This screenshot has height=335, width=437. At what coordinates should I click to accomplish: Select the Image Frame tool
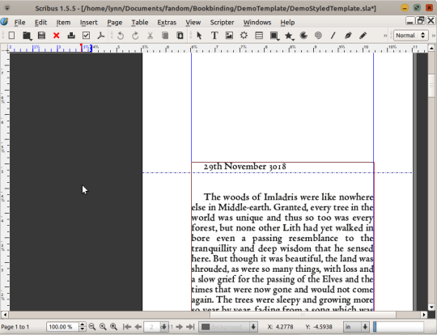point(229,36)
